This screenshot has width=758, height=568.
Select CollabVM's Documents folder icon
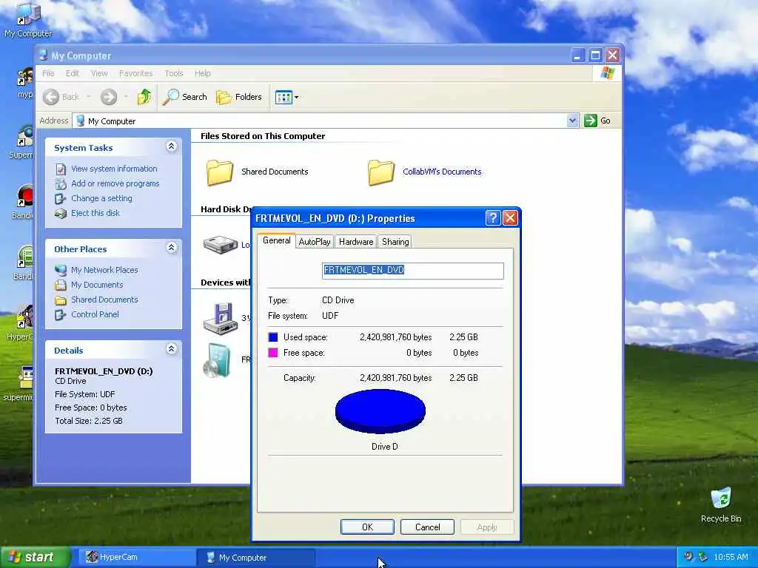coord(381,172)
